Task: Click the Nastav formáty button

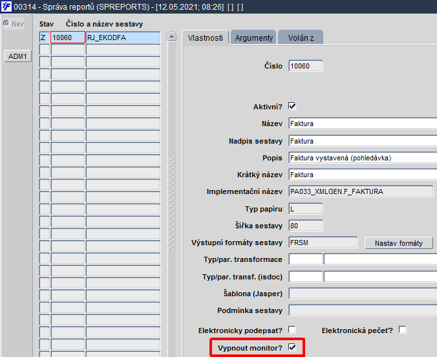Action: click(x=399, y=243)
